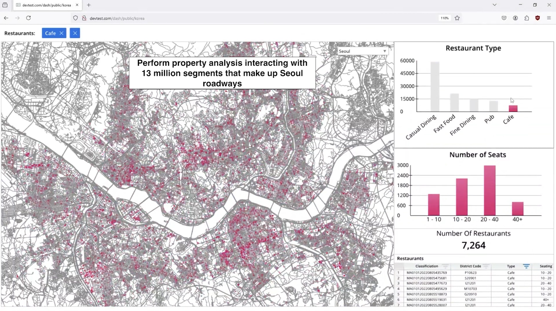Open the Save to Pocket icon
The width and height of the screenshot is (556, 311).
(x=504, y=18)
